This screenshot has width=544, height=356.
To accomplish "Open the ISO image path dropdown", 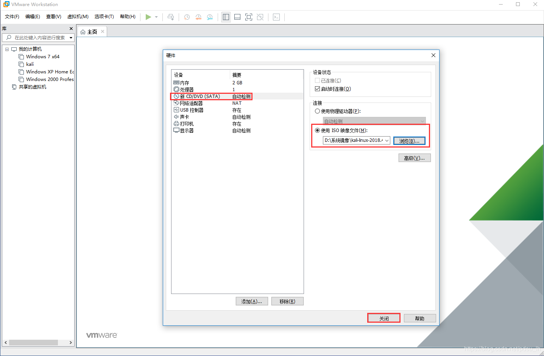I will [387, 141].
